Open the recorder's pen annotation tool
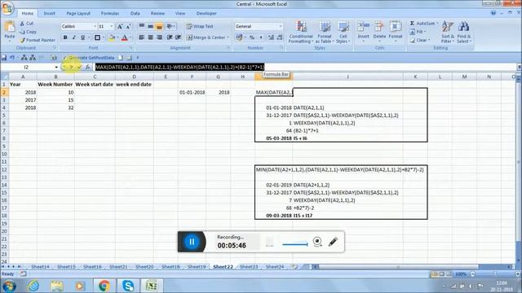 [333, 242]
